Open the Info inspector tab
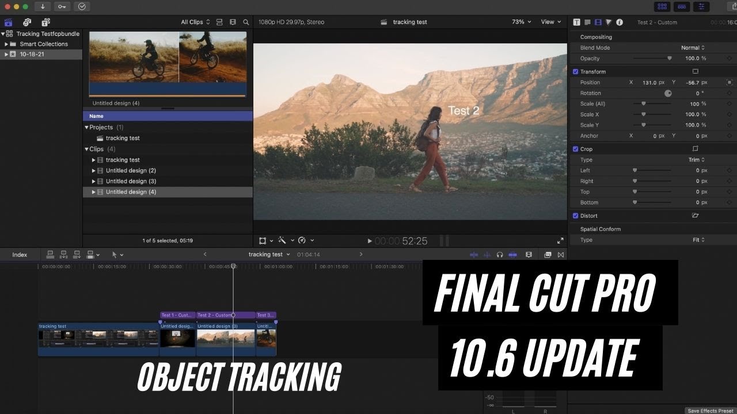The height and width of the screenshot is (414, 737). (x=620, y=22)
